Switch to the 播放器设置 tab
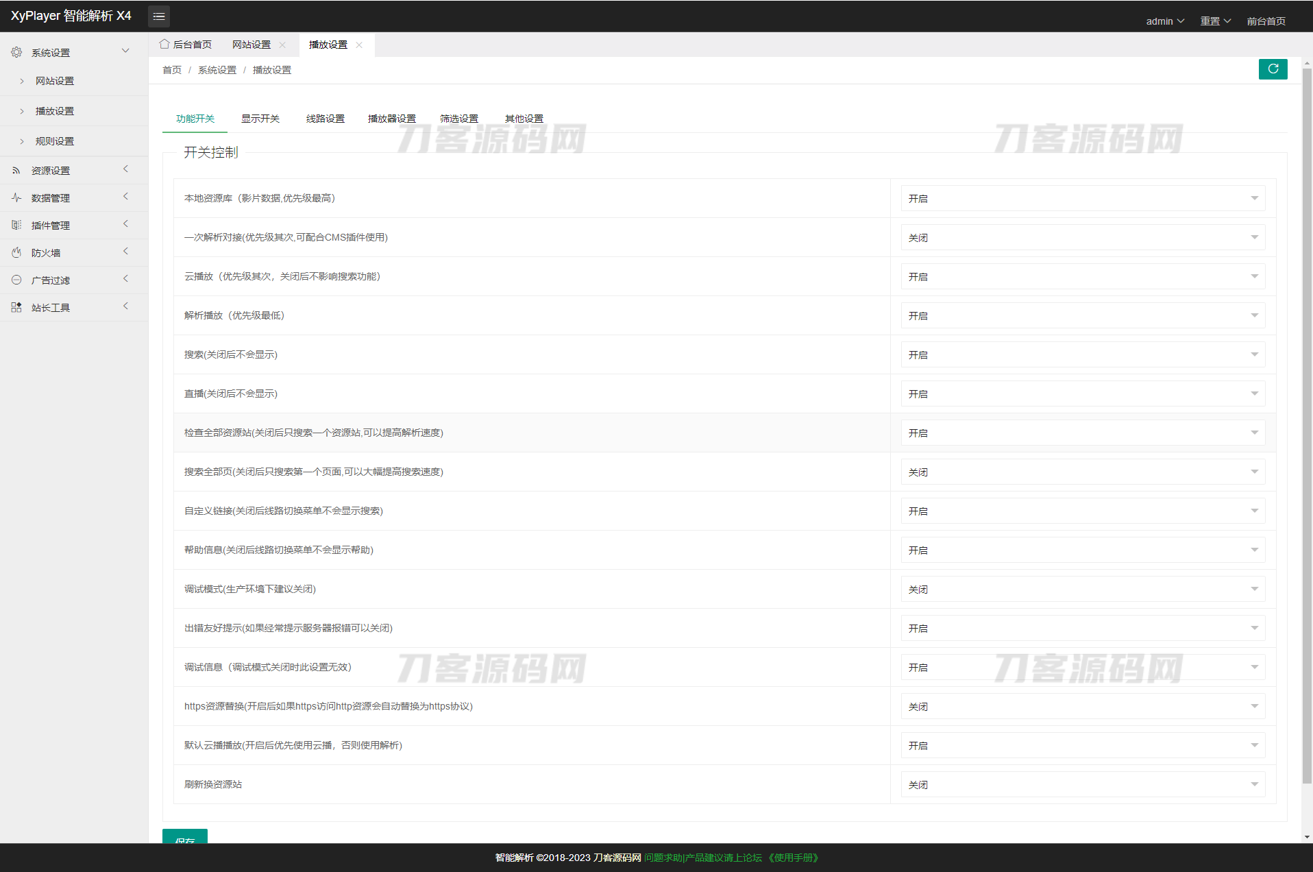The image size is (1313, 872). tap(391, 119)
